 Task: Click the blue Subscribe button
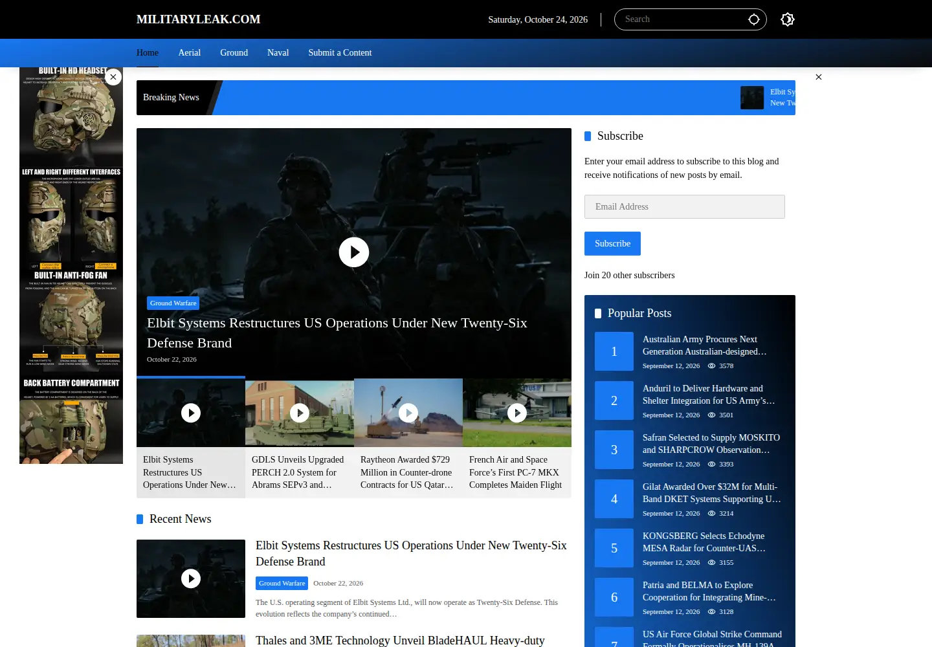612,244
